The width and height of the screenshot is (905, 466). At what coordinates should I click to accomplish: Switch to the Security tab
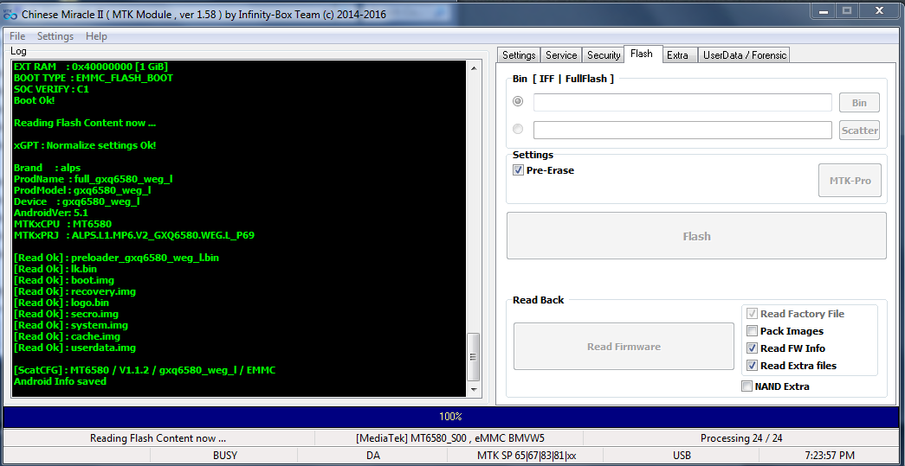coord(603,55)
